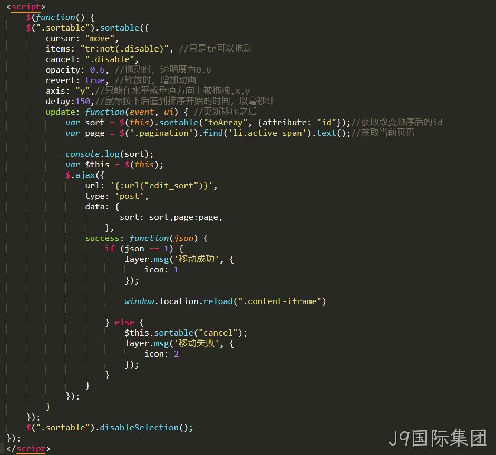Click the comment //获取当前页码
The image size is (496, 455).
tap(383, 133)
